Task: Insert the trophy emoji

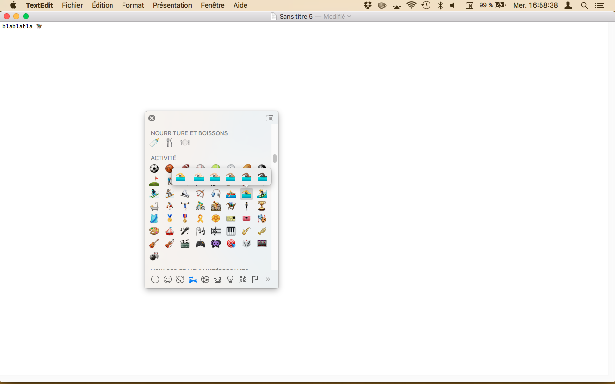Action: pyautogui.click(x=262, y=206)
